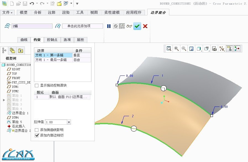Click the 拉伸值 input field
Screen dimensions: 248x162
tap(56, 122)
